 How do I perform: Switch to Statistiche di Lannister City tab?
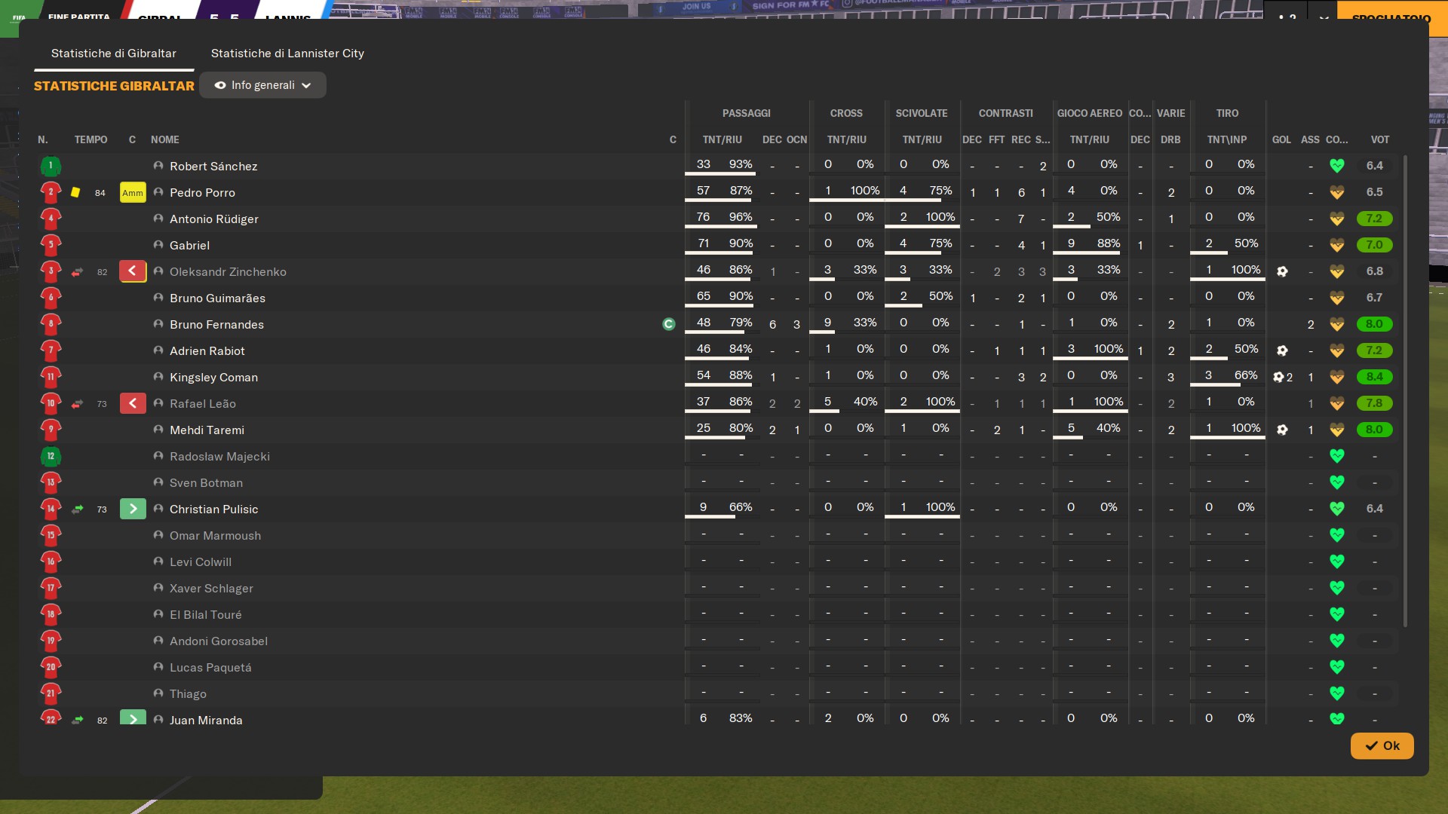click(287, 54)
